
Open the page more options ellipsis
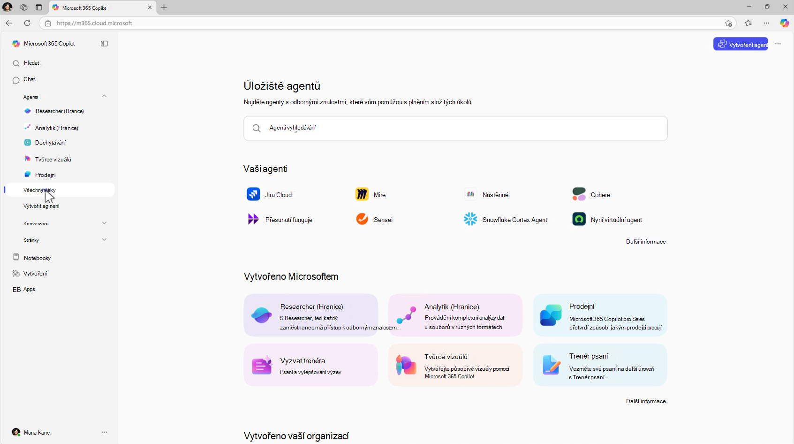(x=778, y=44)
